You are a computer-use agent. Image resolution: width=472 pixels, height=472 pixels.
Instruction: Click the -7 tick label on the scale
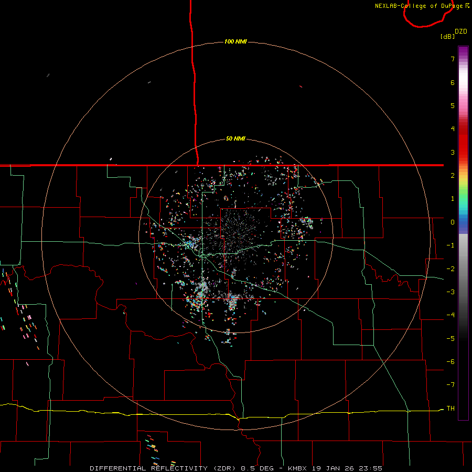450,385
